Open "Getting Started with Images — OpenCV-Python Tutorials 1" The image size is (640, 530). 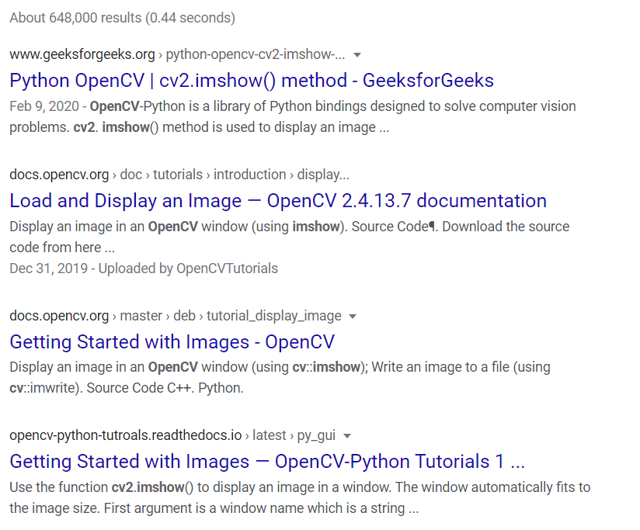[x=267, y=461]
